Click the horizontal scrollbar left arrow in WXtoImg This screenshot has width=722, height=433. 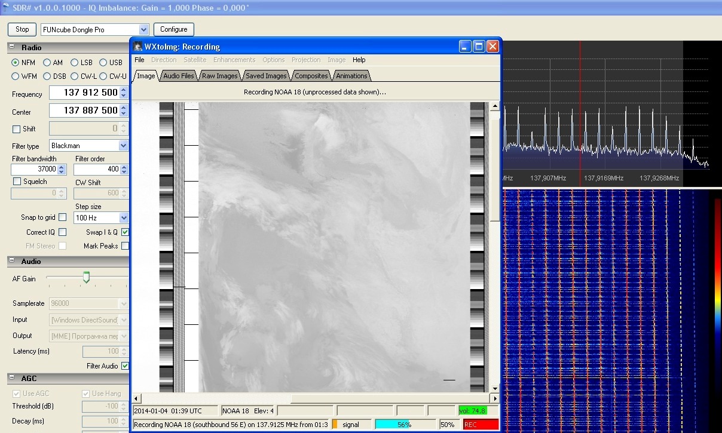click(136, 398)
